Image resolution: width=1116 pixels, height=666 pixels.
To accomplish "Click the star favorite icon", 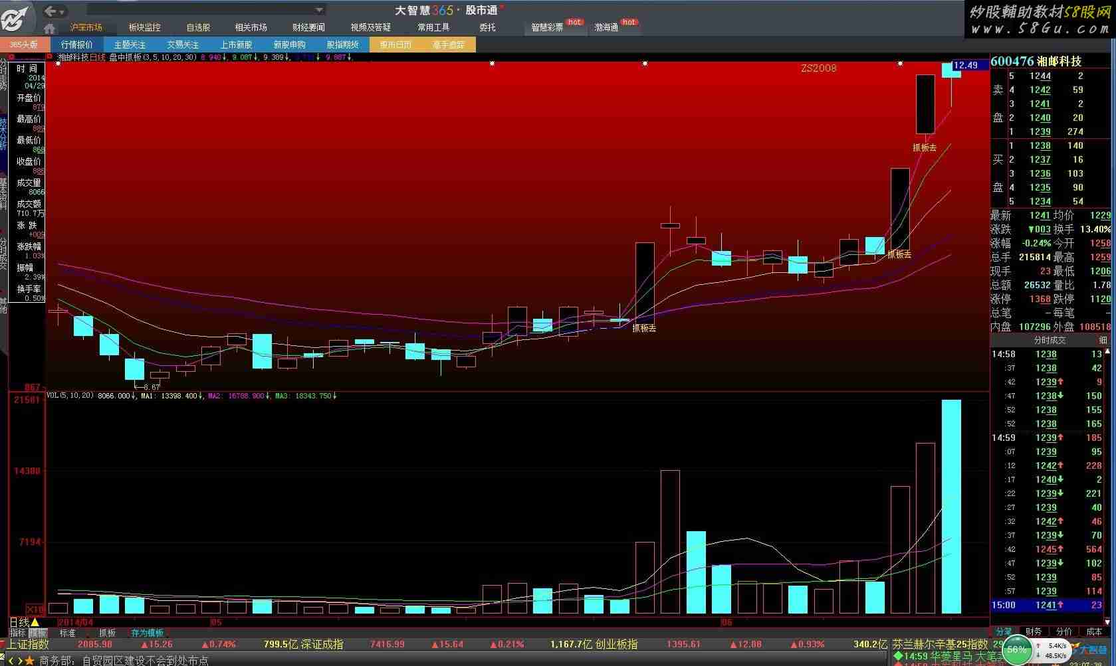I will point(29,661).
